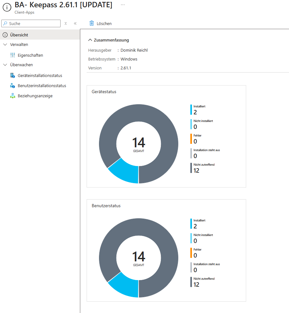Click the Eigenschaften sliders icon
This screenshot has height=313, width=289.
coord(13,55)
